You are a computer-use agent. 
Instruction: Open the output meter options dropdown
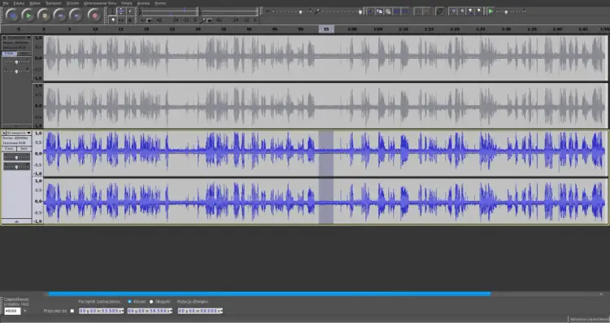click(149, 20)
